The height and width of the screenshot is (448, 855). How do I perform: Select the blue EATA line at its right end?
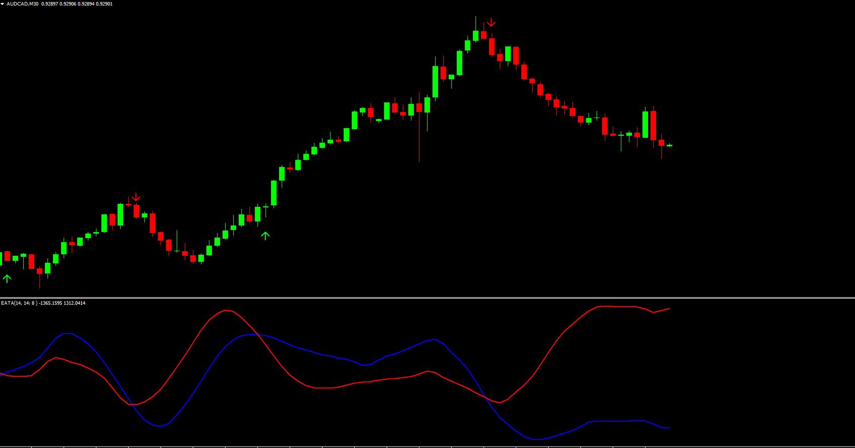point(668,428)
